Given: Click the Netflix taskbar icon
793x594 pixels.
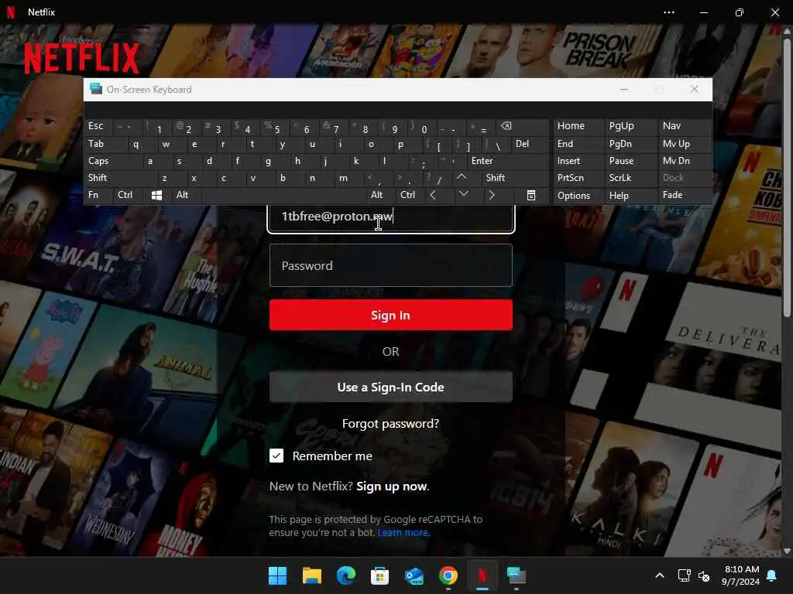Looking at the screenshot, I should click(x=482, y=575).
